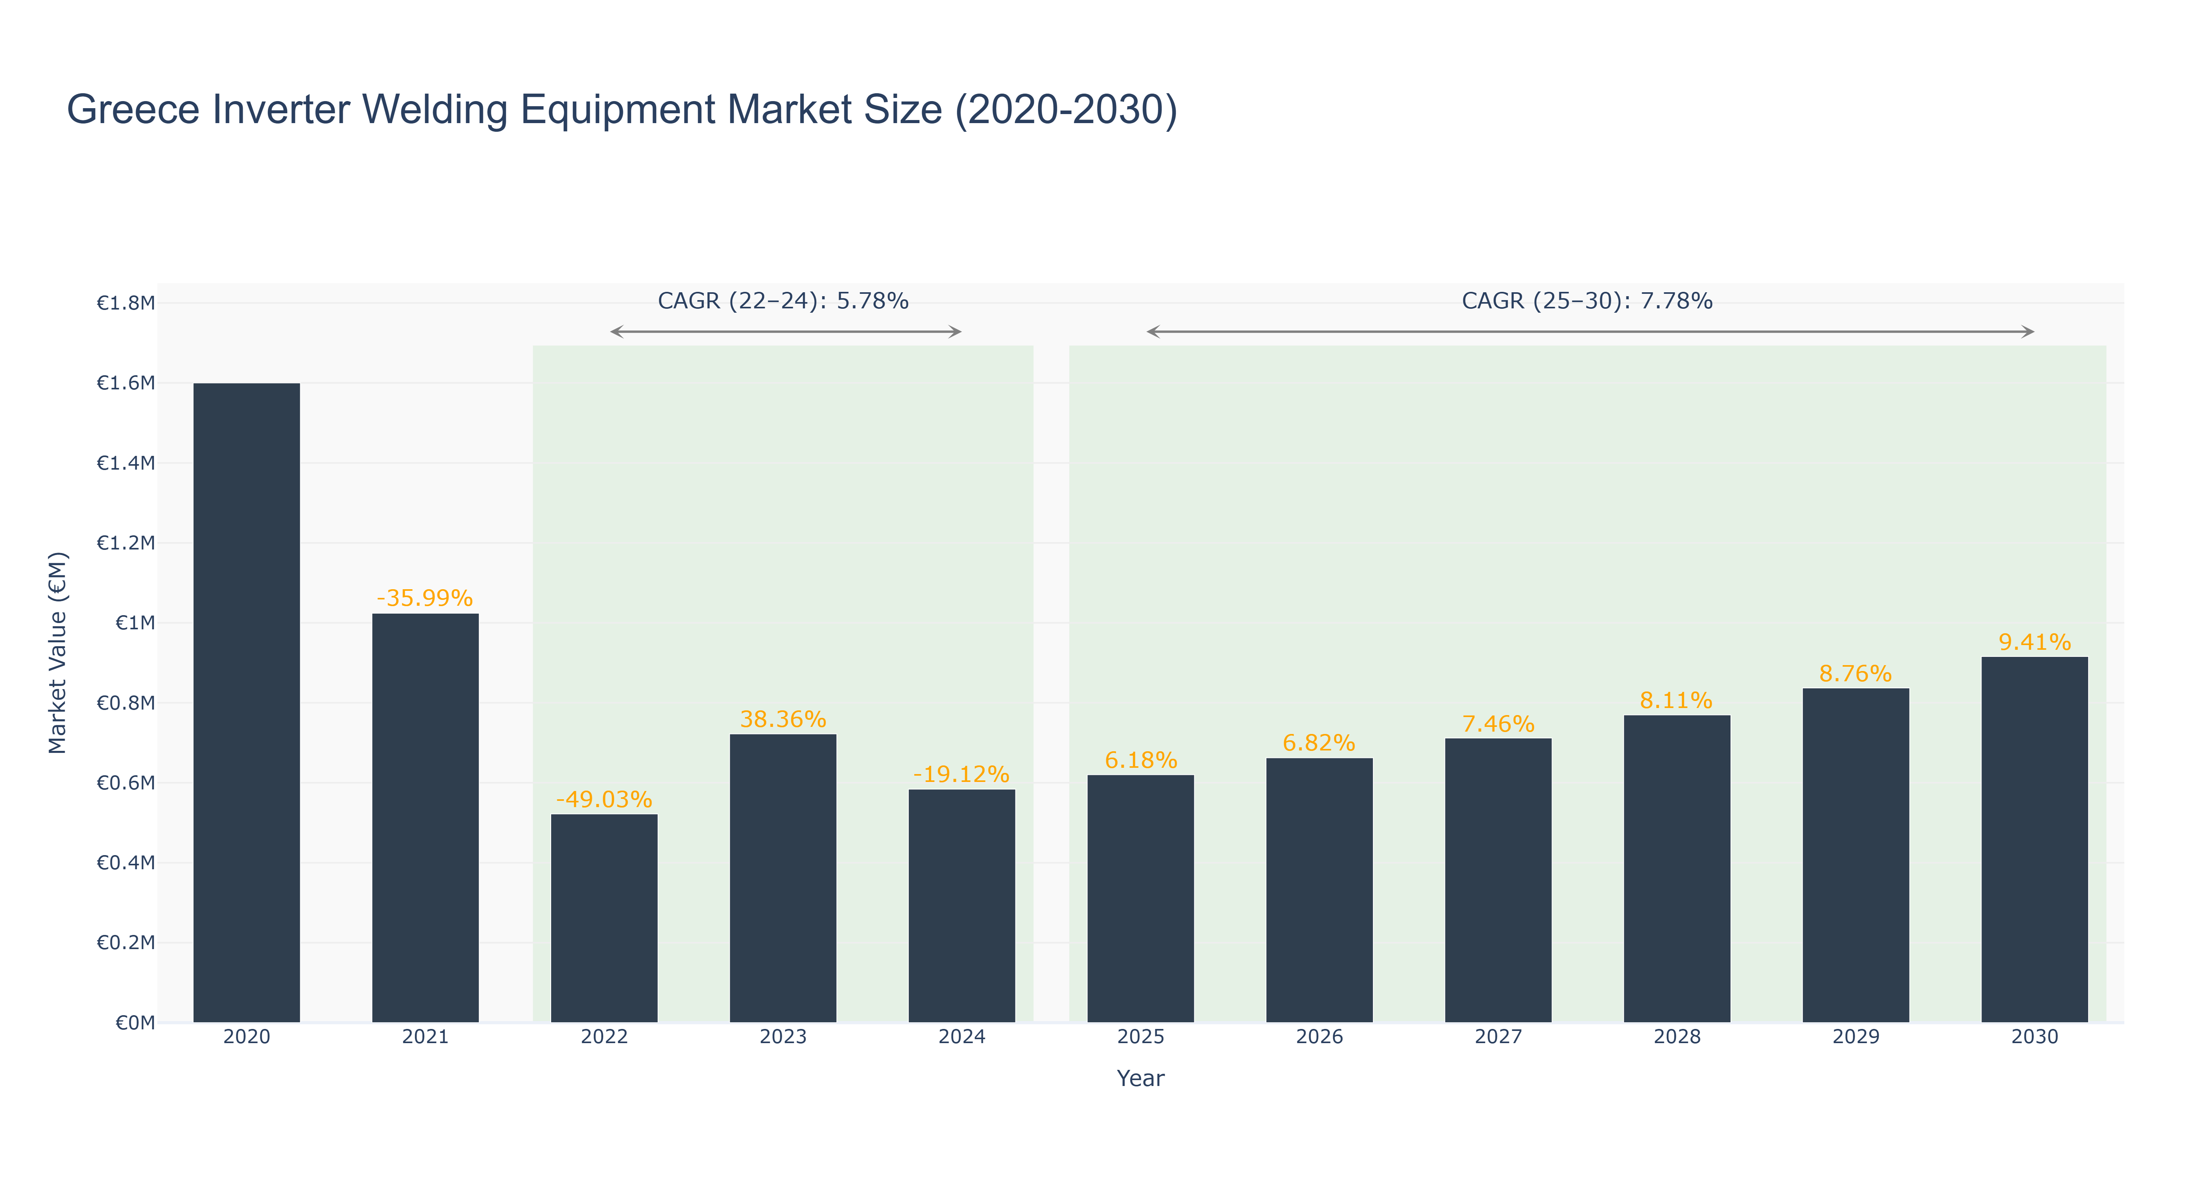
Task: Click the 9.41% growth label
Action: (2035, 642)
